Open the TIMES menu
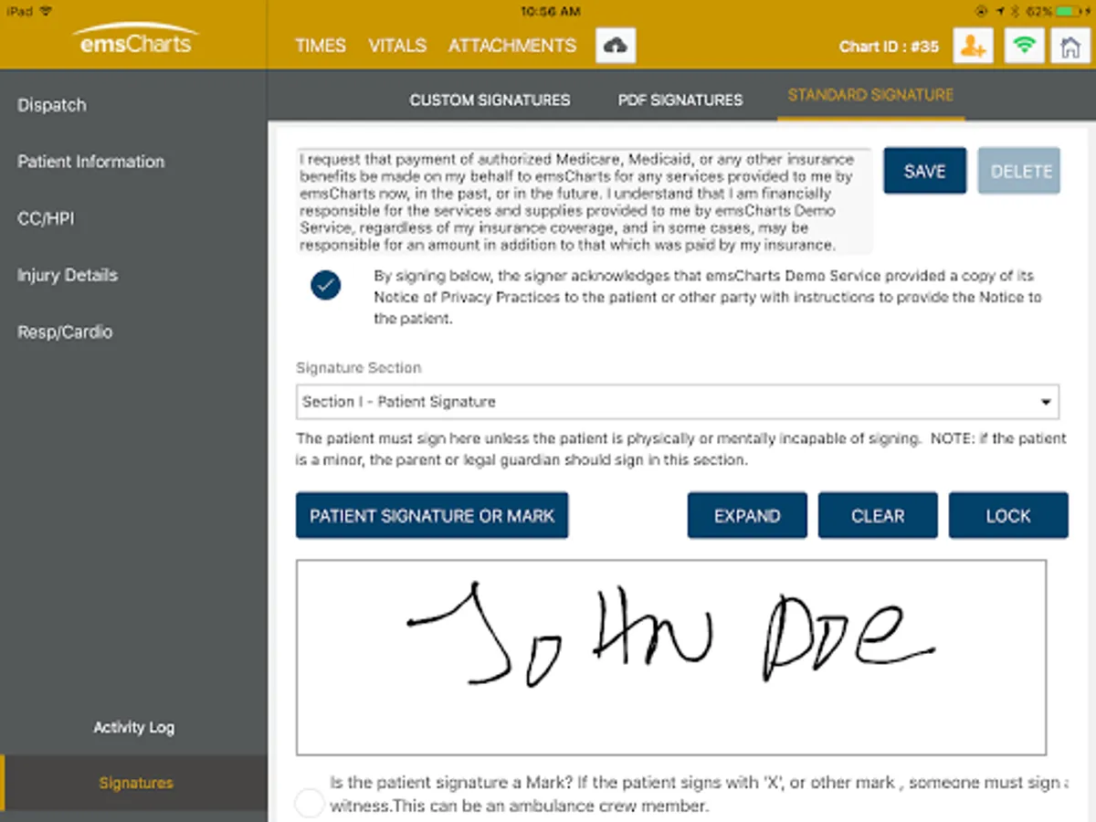This screenshot has width=1096, height=822. coord(321,46)
